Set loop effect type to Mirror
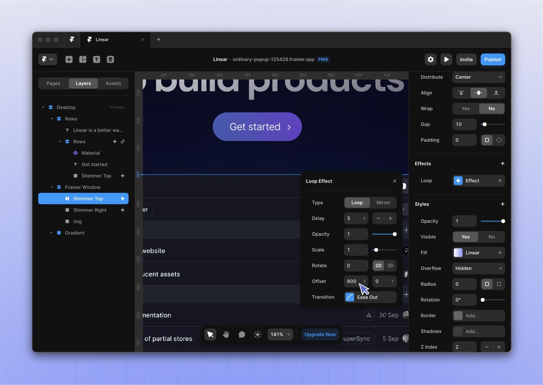This screenshot has height=385, width=543. 383,202
